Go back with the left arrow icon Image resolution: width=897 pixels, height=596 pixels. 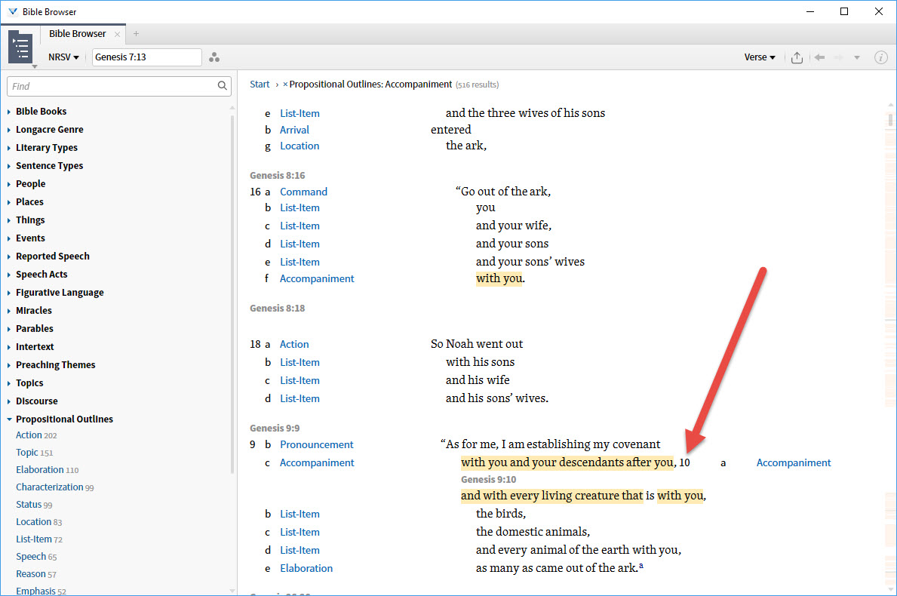[x=819, y=57]
